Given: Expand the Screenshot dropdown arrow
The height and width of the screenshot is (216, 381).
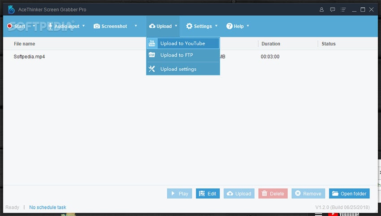Looking at the screenshot, I should tap(135, 25).
